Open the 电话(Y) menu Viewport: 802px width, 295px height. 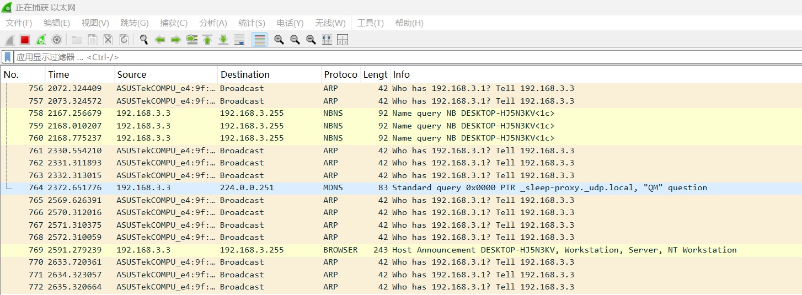pyautogui.click(x=290, y=23)
